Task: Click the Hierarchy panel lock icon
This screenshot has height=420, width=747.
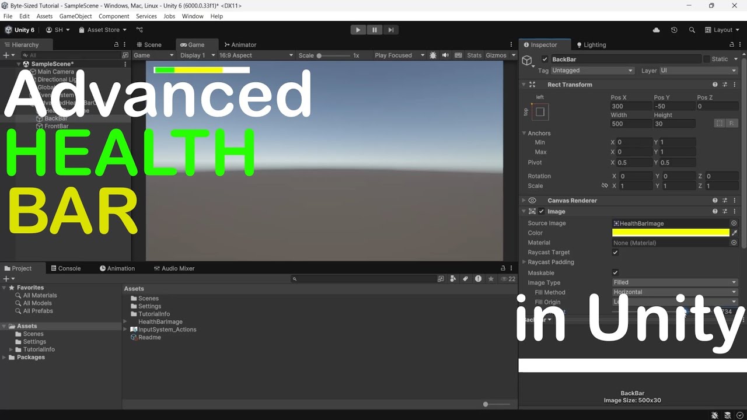Action: [116, 45]
